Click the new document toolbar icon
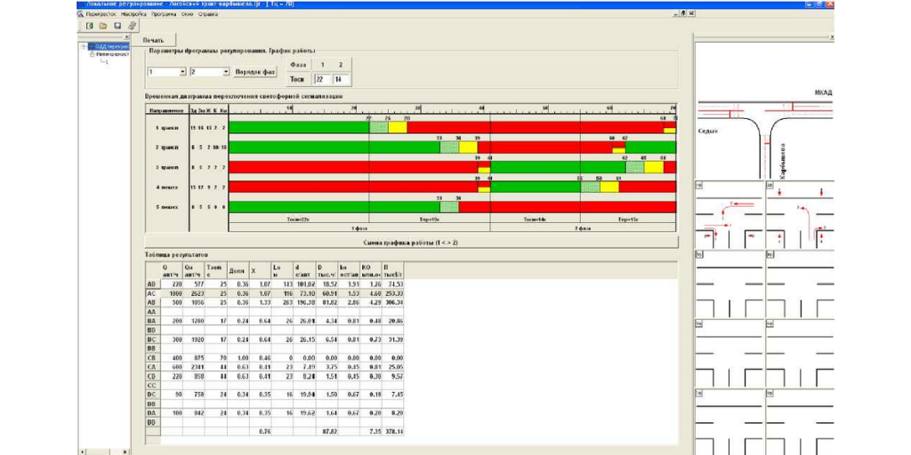The height and width of the screenshot is (455, 911). 90,26
